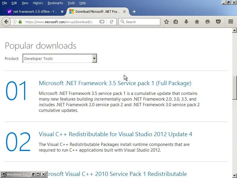Bookmark this page with the star icon
The width and height of the screenshot is (237, 178).
[166, 22]
